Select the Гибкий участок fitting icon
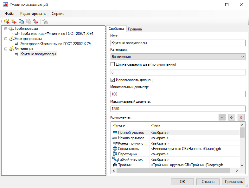This screenshot has height=188, width=249. point(115,159)
